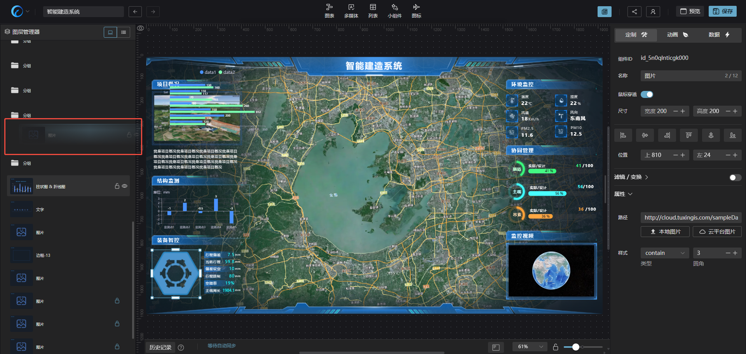This screenshot has height=354, width=746.
Task: Click the share icon in top bar
Action: pyautogui.click(x=634, y=12)
